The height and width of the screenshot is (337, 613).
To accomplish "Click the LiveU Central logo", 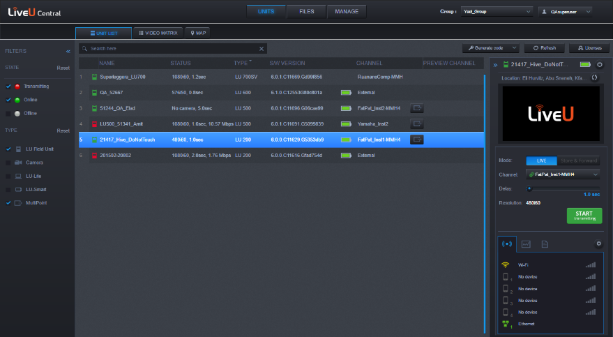I will 34,12.
